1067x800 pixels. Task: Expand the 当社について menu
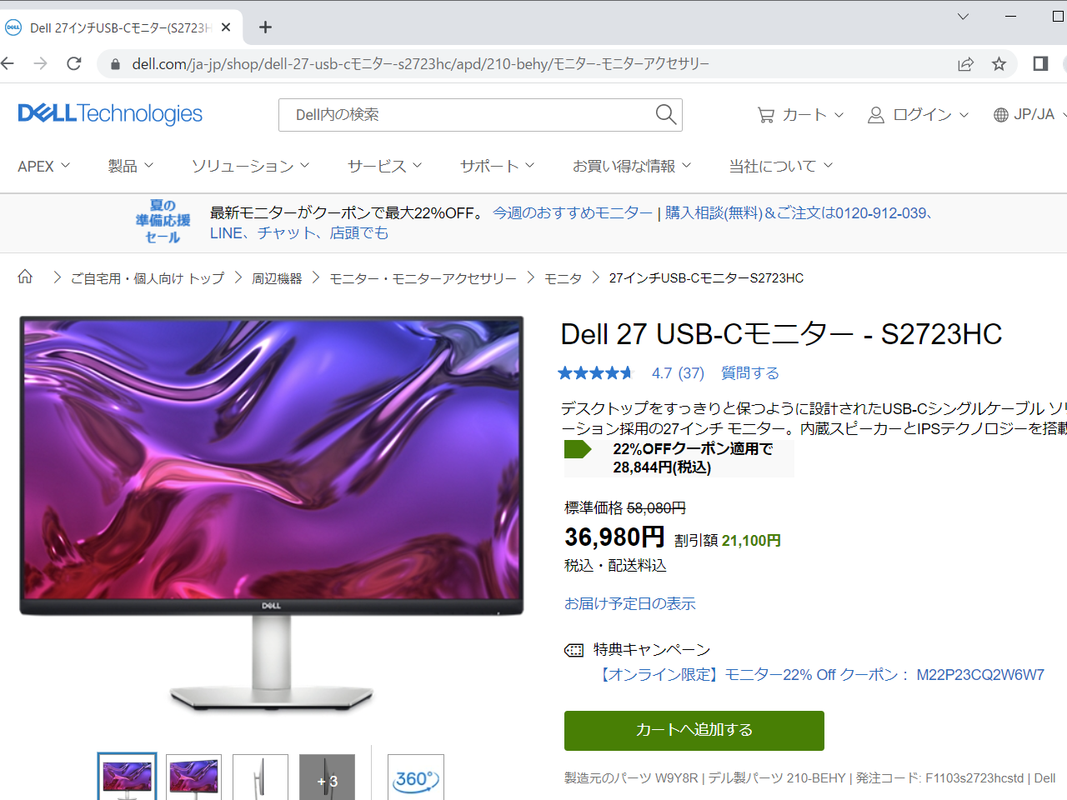click(x=780, y=166)
